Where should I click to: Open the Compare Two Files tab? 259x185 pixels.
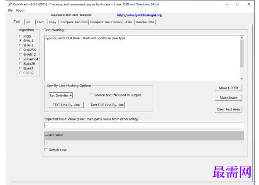click(x=74, y=22)
